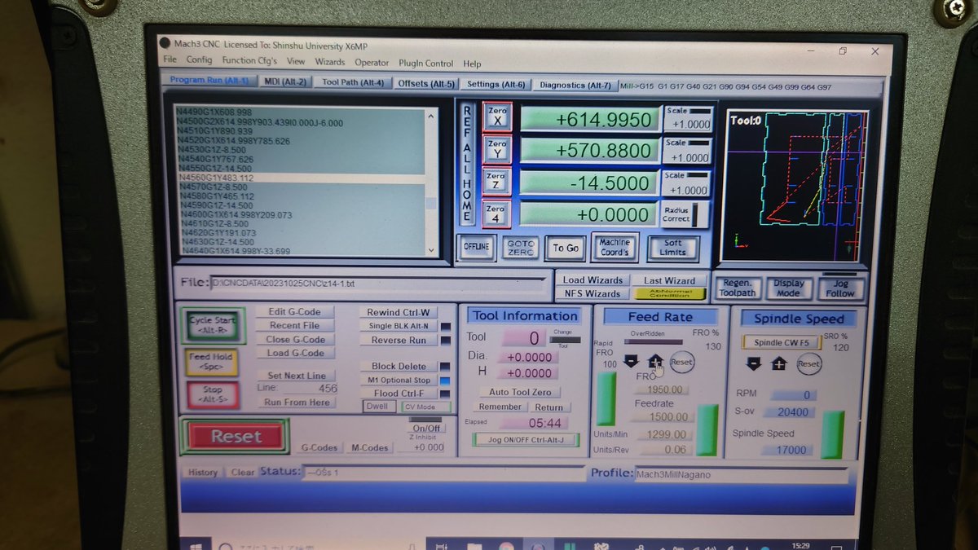Click the Ref All Home vertical button
The height and width of the screenshot is (550, 978).
click(x=467, y=164)
